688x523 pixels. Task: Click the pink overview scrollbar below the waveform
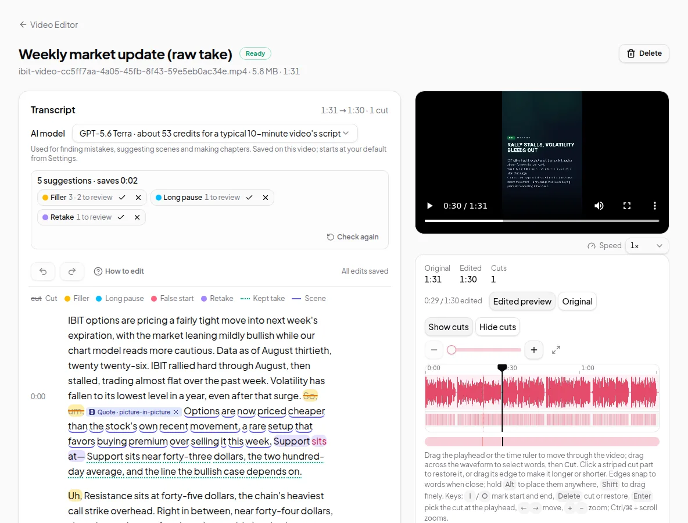click(x=542, y=442)
